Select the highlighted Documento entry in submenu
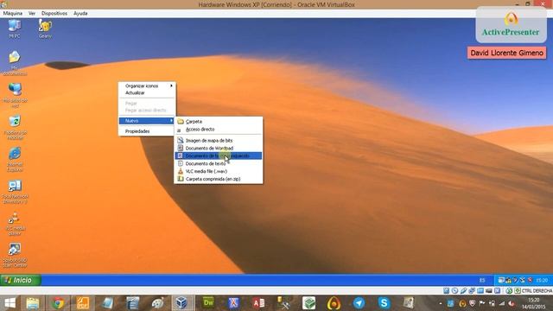This screenshot has height=311, width=553. point(219,155)
